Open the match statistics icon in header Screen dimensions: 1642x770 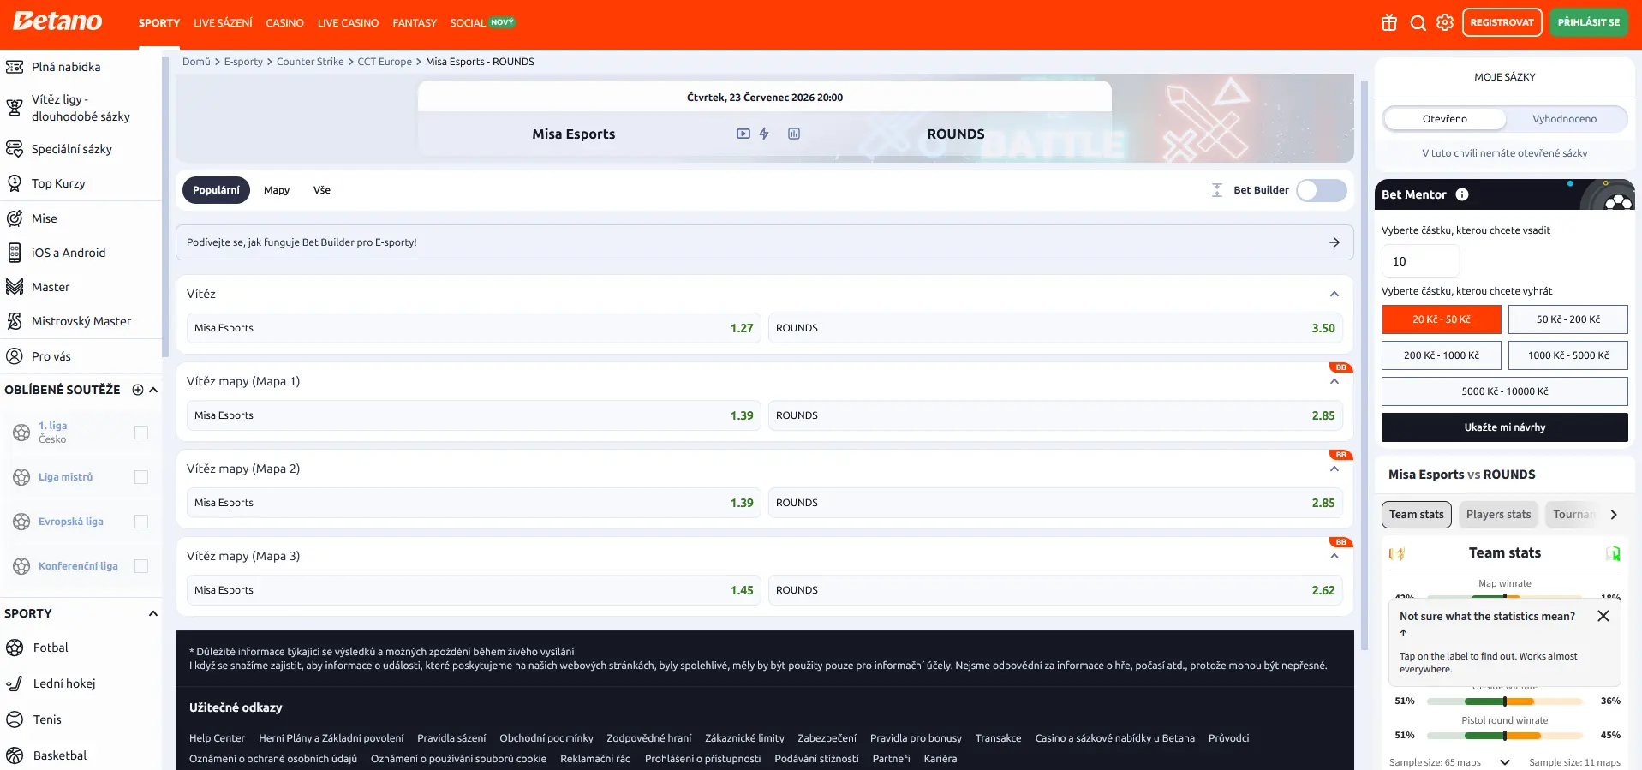pyautogui.click(x=794, y=134)
